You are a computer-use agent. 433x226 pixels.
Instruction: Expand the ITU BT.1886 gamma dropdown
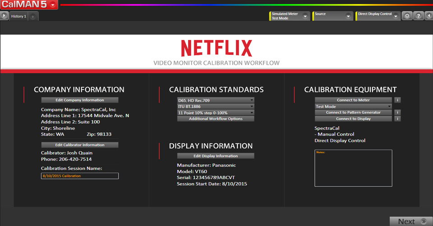[216, 106]
